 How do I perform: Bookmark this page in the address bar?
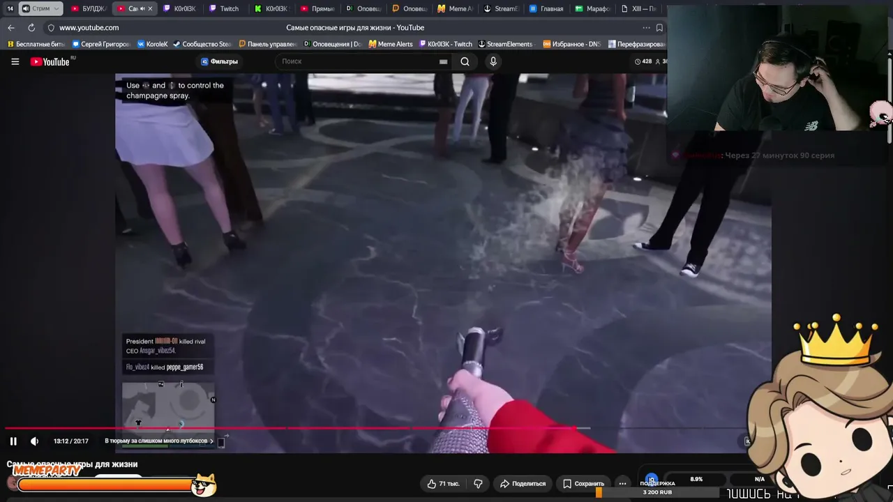point(659,28)
